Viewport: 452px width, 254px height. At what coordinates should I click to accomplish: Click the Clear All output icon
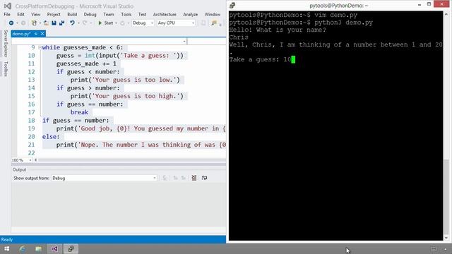194,178
